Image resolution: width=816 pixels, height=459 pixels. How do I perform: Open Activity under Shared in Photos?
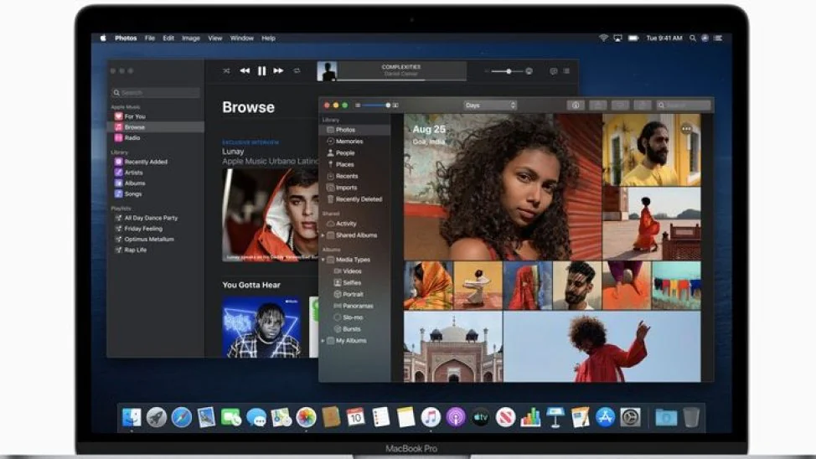[354, 224]
